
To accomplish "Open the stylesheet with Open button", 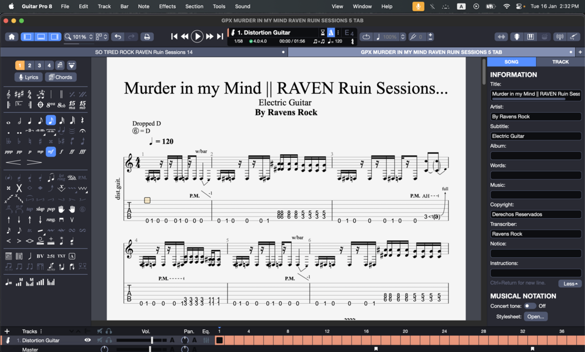I will (536, 317).
